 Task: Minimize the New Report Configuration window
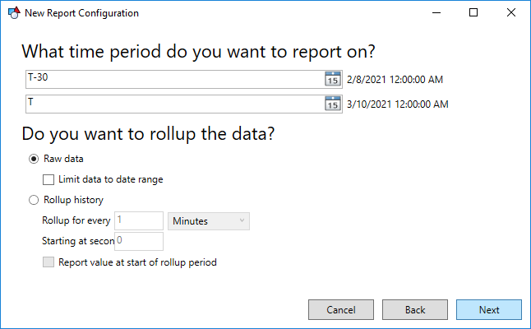[436, 13]
